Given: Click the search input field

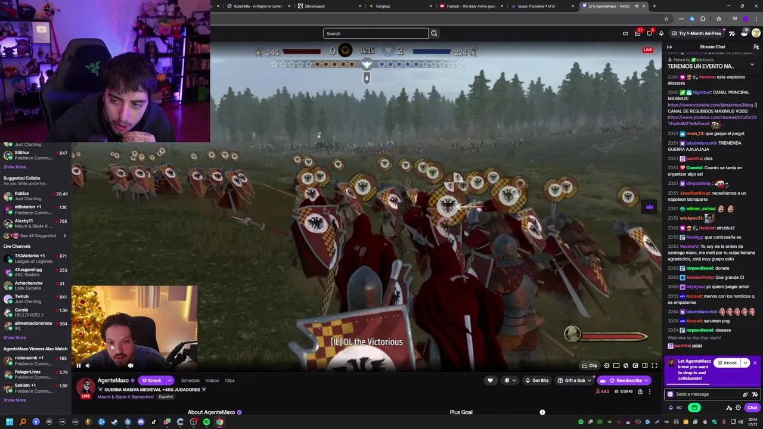Looking at the screenshot, I should 376,33.
